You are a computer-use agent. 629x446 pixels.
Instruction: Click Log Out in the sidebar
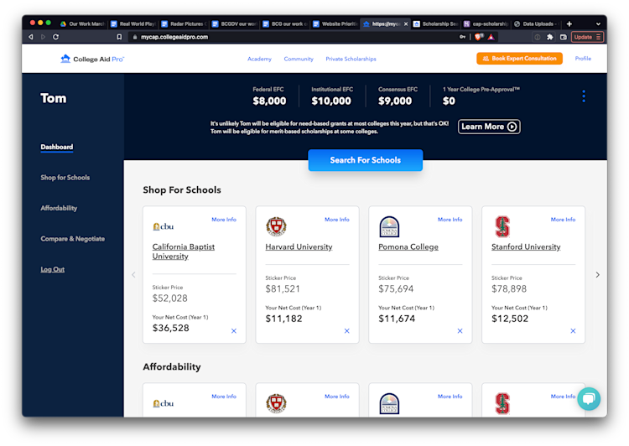(53, 269)
